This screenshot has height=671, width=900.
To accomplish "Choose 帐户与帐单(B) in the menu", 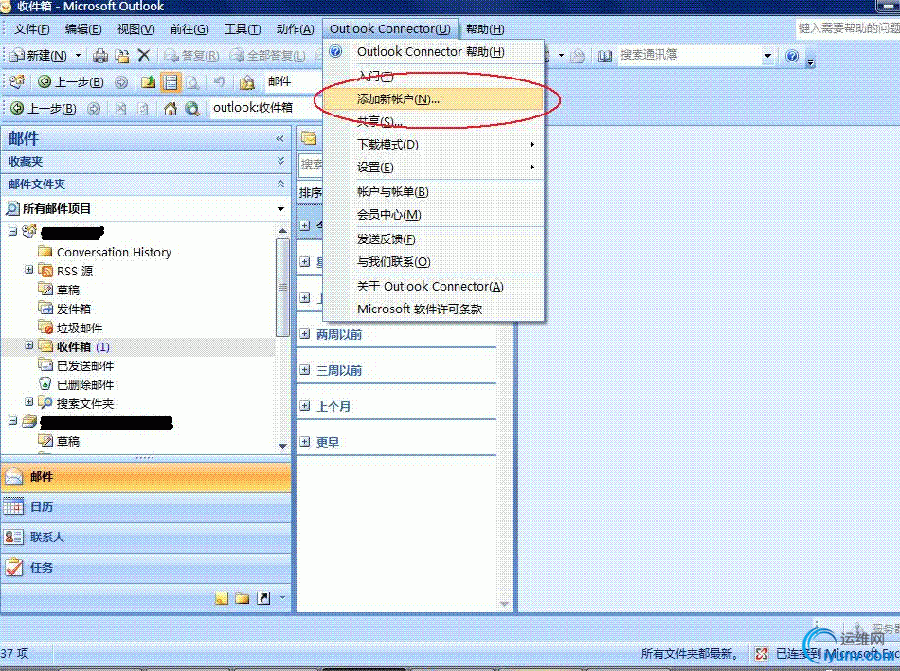I will pyautogui.click(x=433, y=192).
